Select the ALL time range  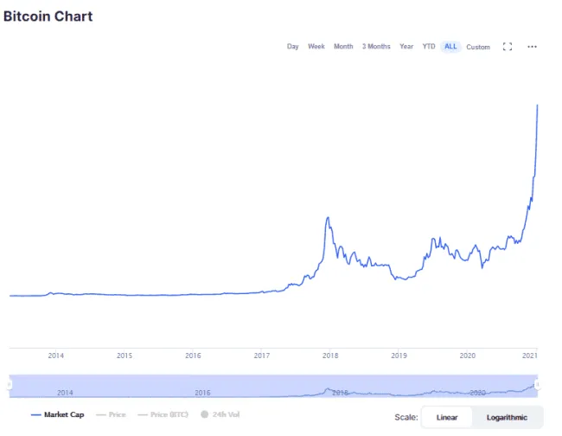450,47
